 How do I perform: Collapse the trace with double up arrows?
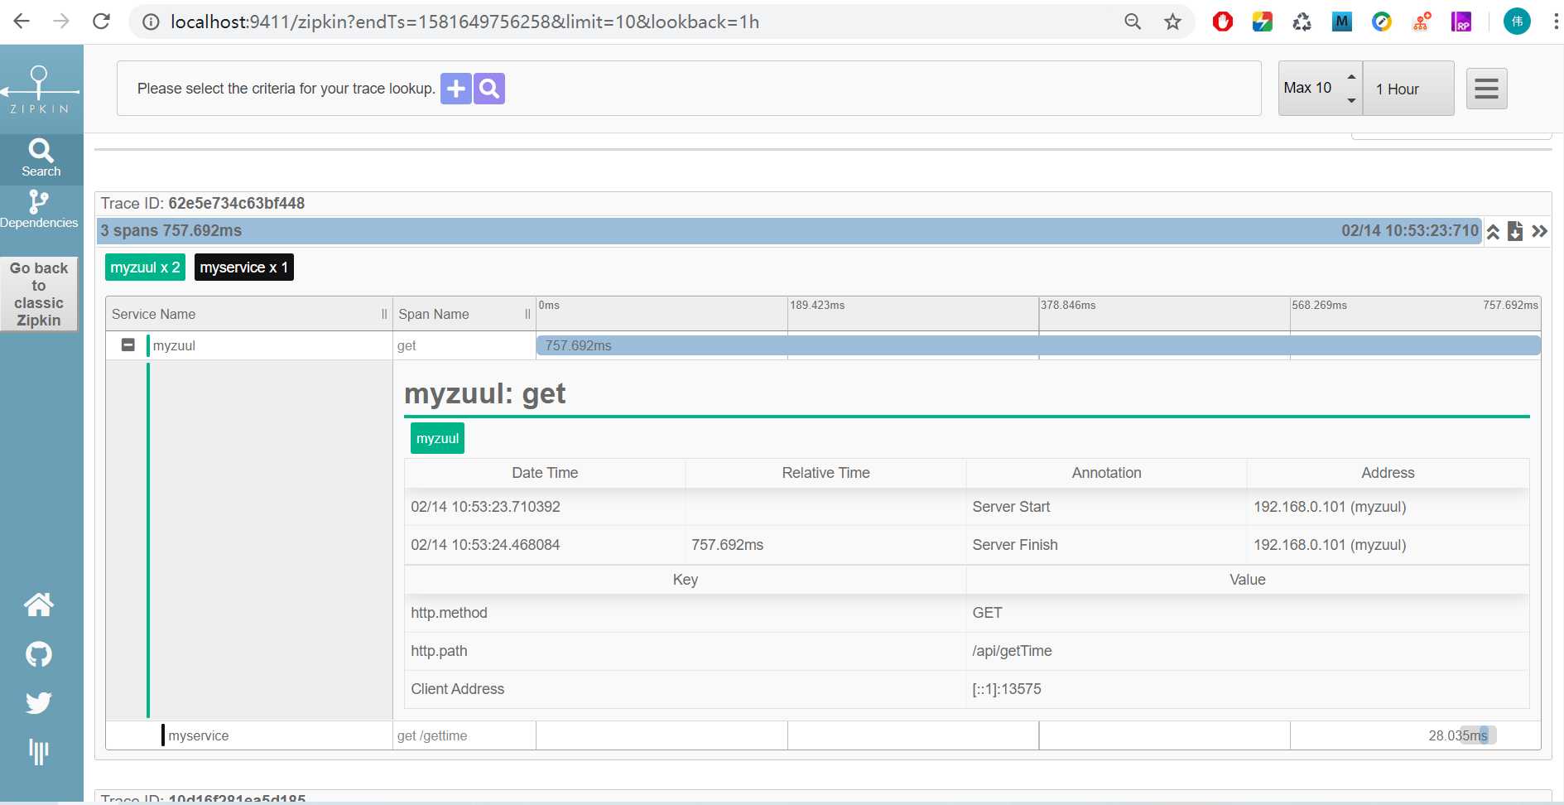pos(1493,231)
